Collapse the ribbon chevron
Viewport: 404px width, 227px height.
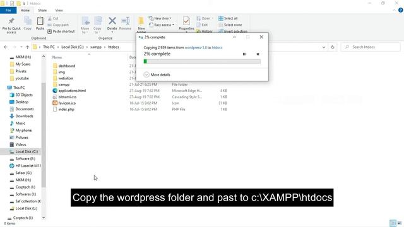[394, 10]
